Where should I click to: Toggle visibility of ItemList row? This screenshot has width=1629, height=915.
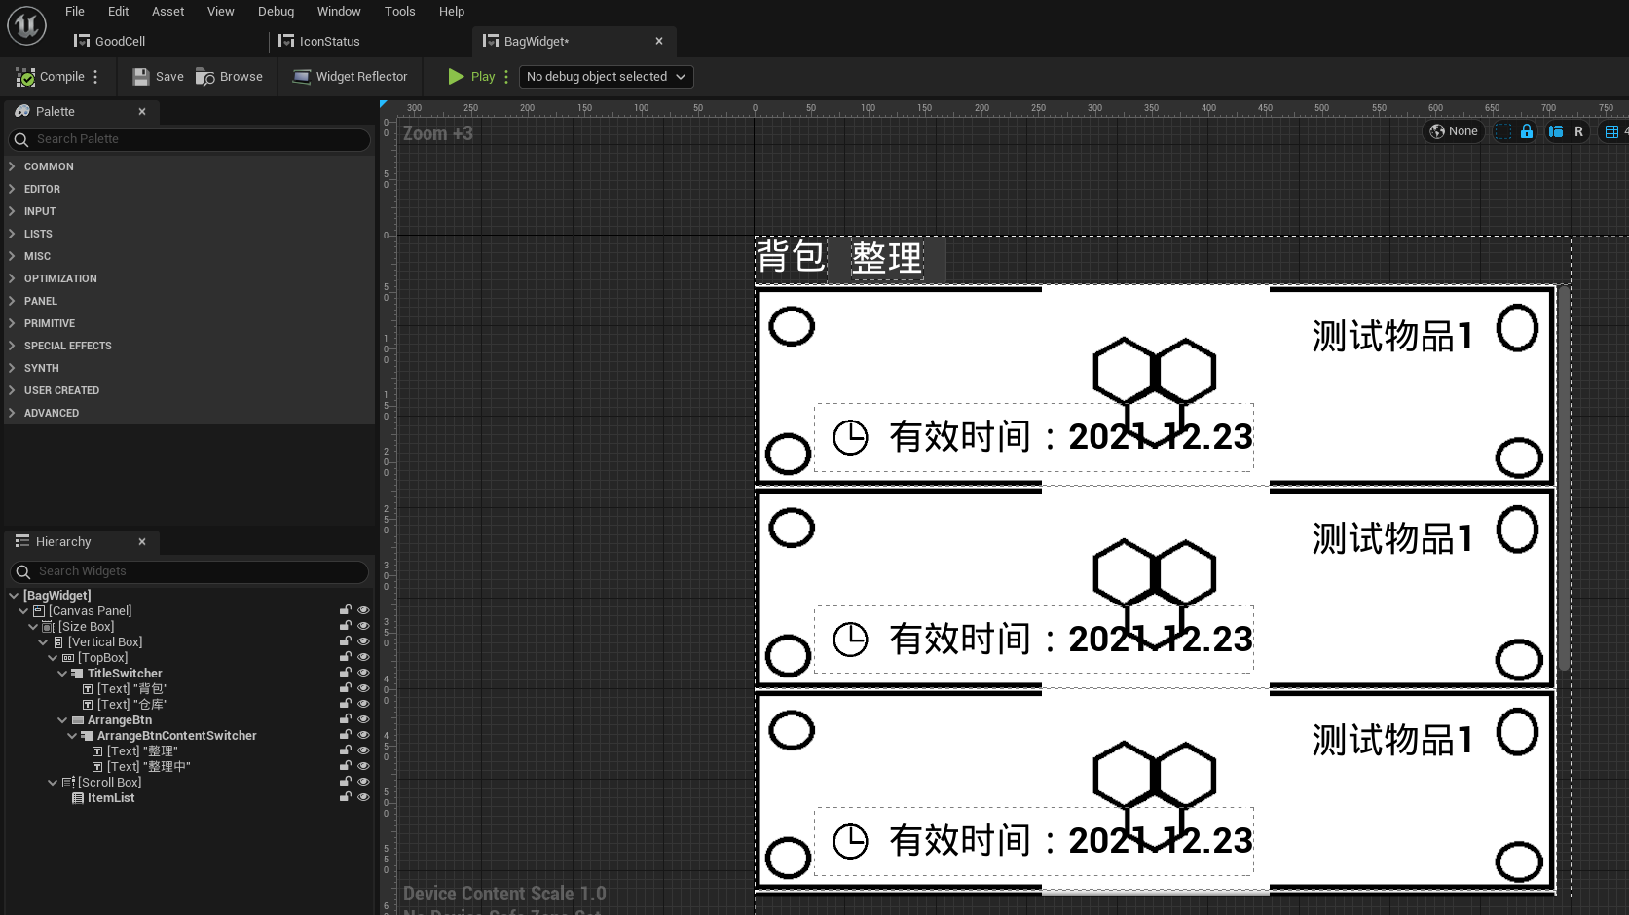[x=363, y=798]
